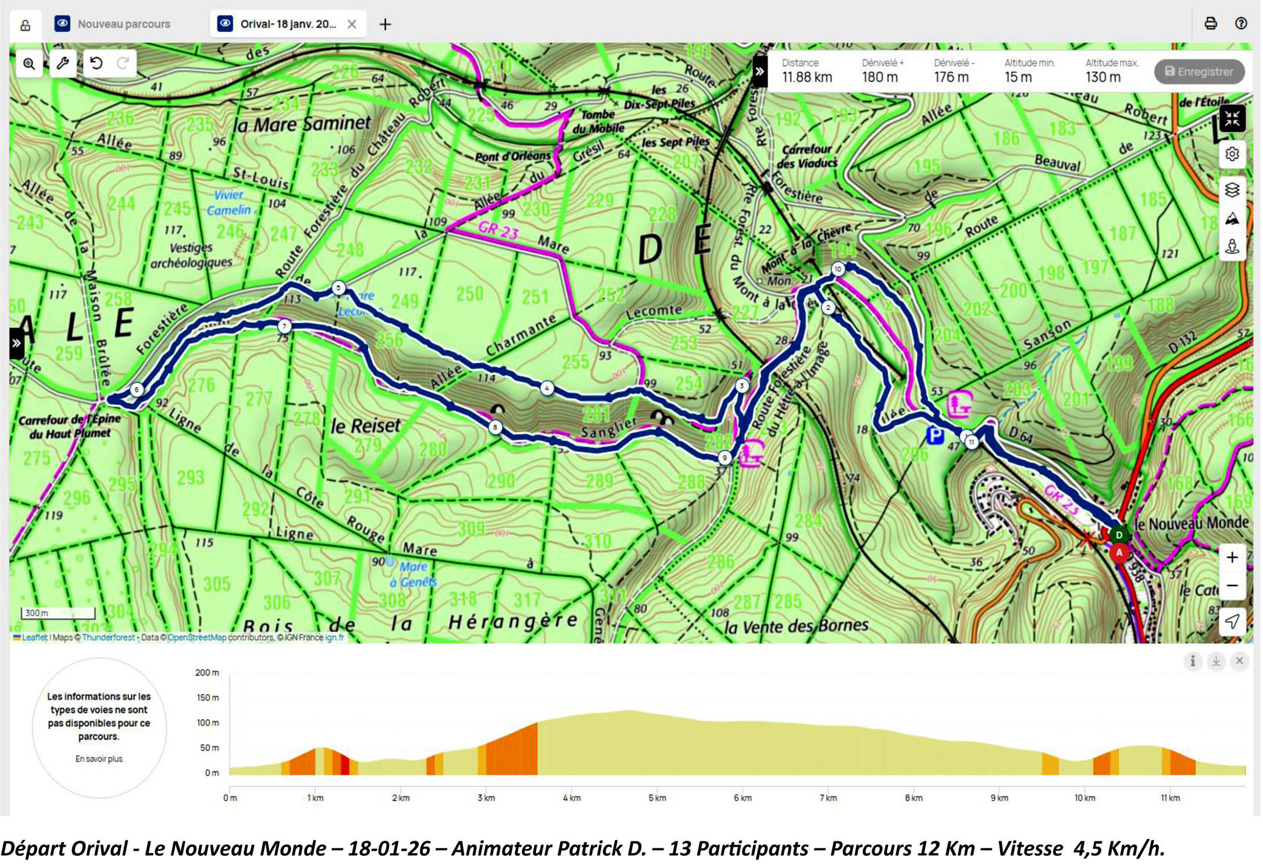
Task: Click waypoint marker 10 on the route
Action: coord(837,269)
